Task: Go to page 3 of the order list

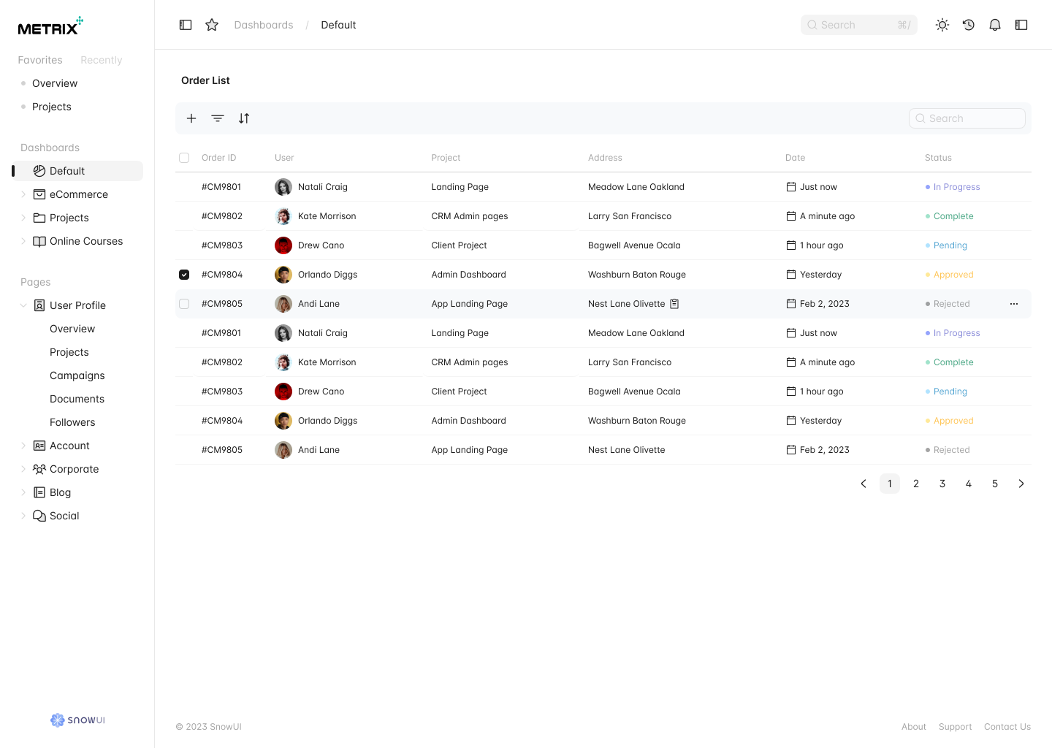Action: (942, 483)
